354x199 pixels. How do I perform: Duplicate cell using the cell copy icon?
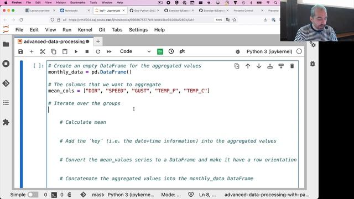pos(237,66)
